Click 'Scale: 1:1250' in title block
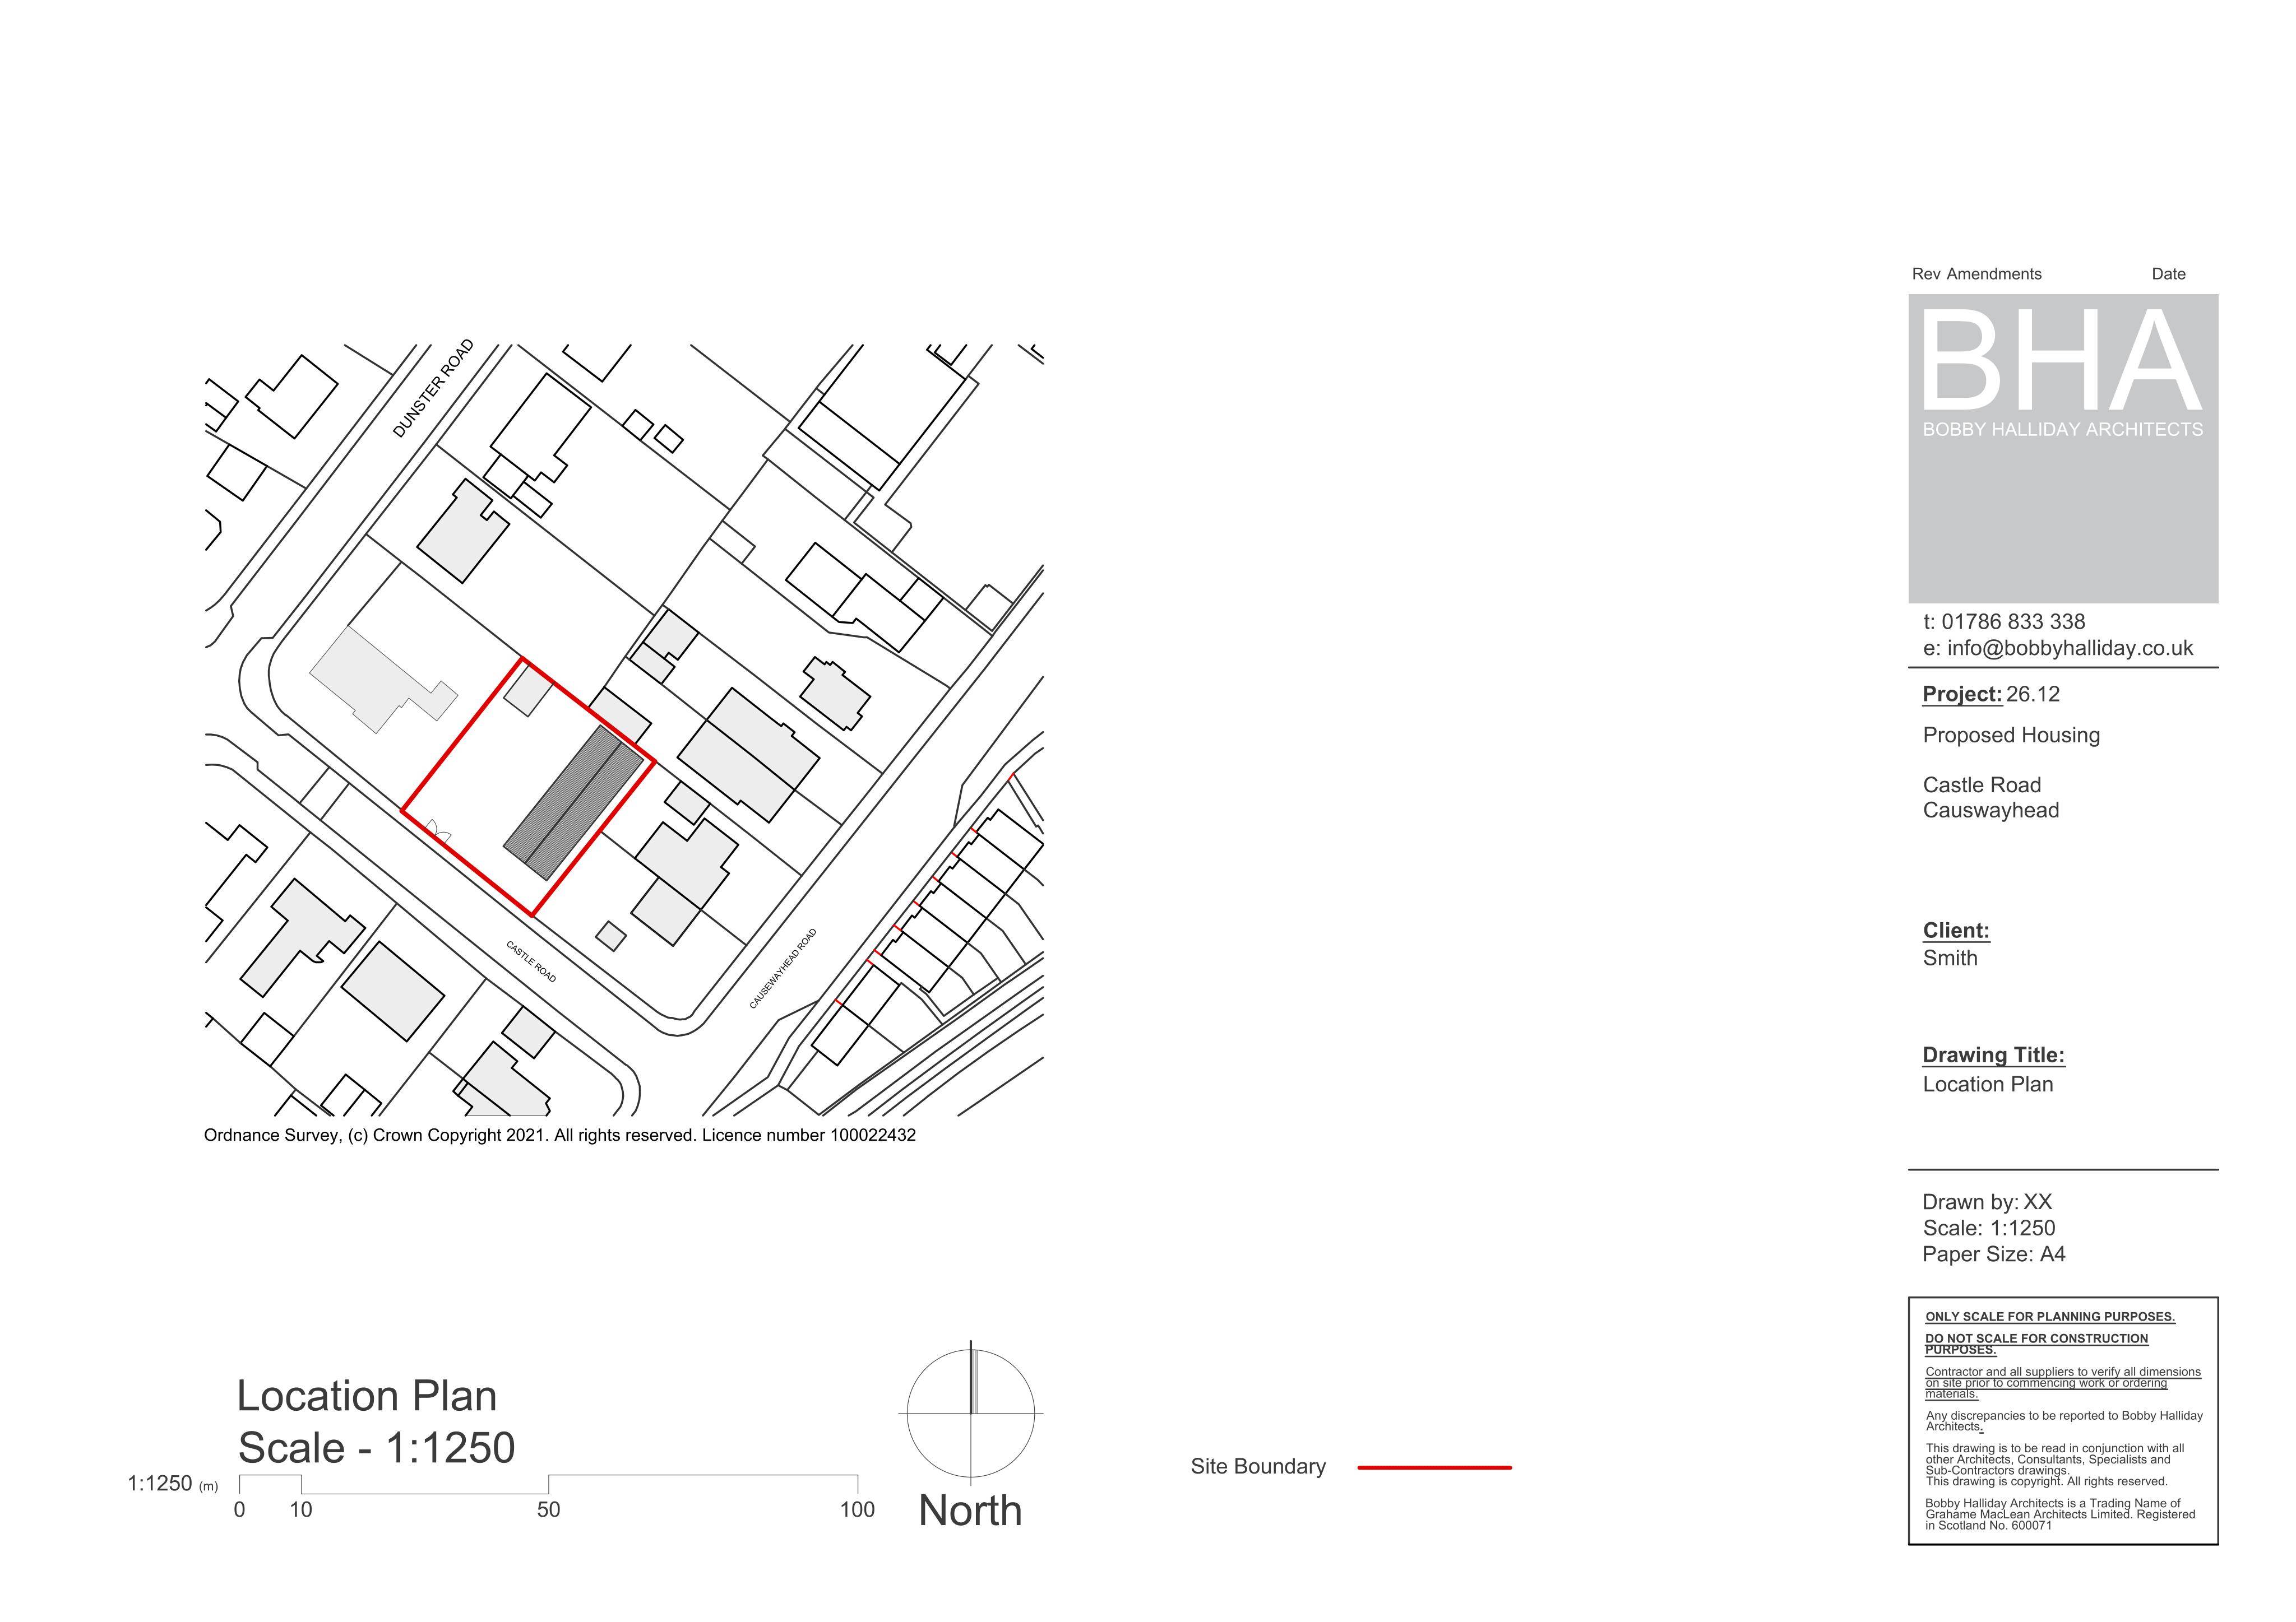2296x1622 pixels. pos(1989,1228)
